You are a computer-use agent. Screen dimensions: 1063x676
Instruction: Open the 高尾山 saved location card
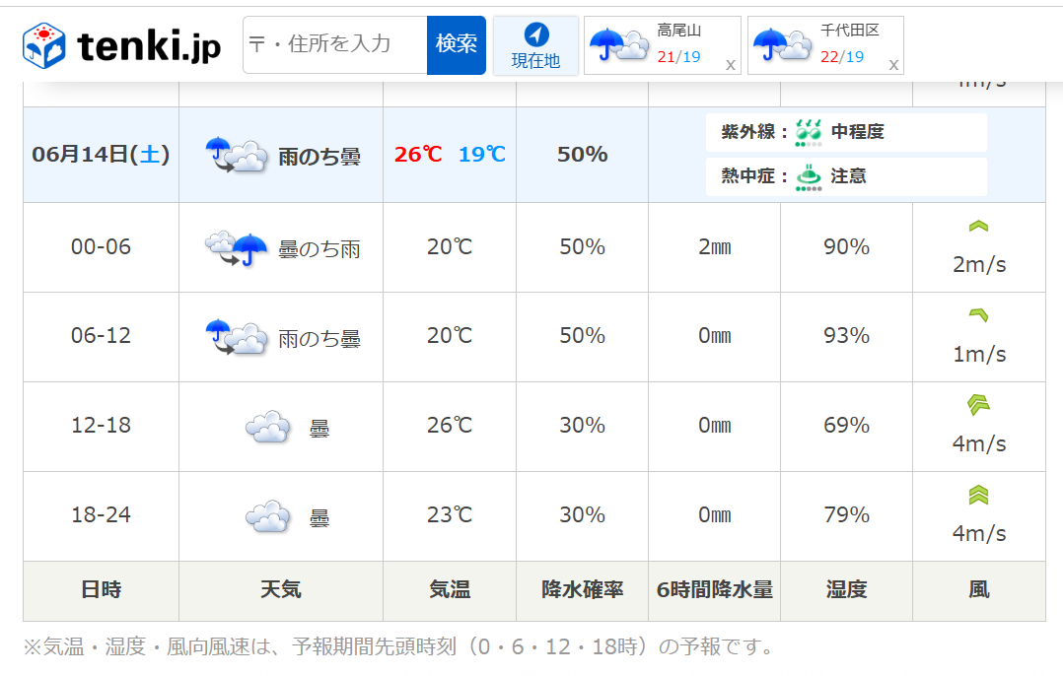coord(663,45)
